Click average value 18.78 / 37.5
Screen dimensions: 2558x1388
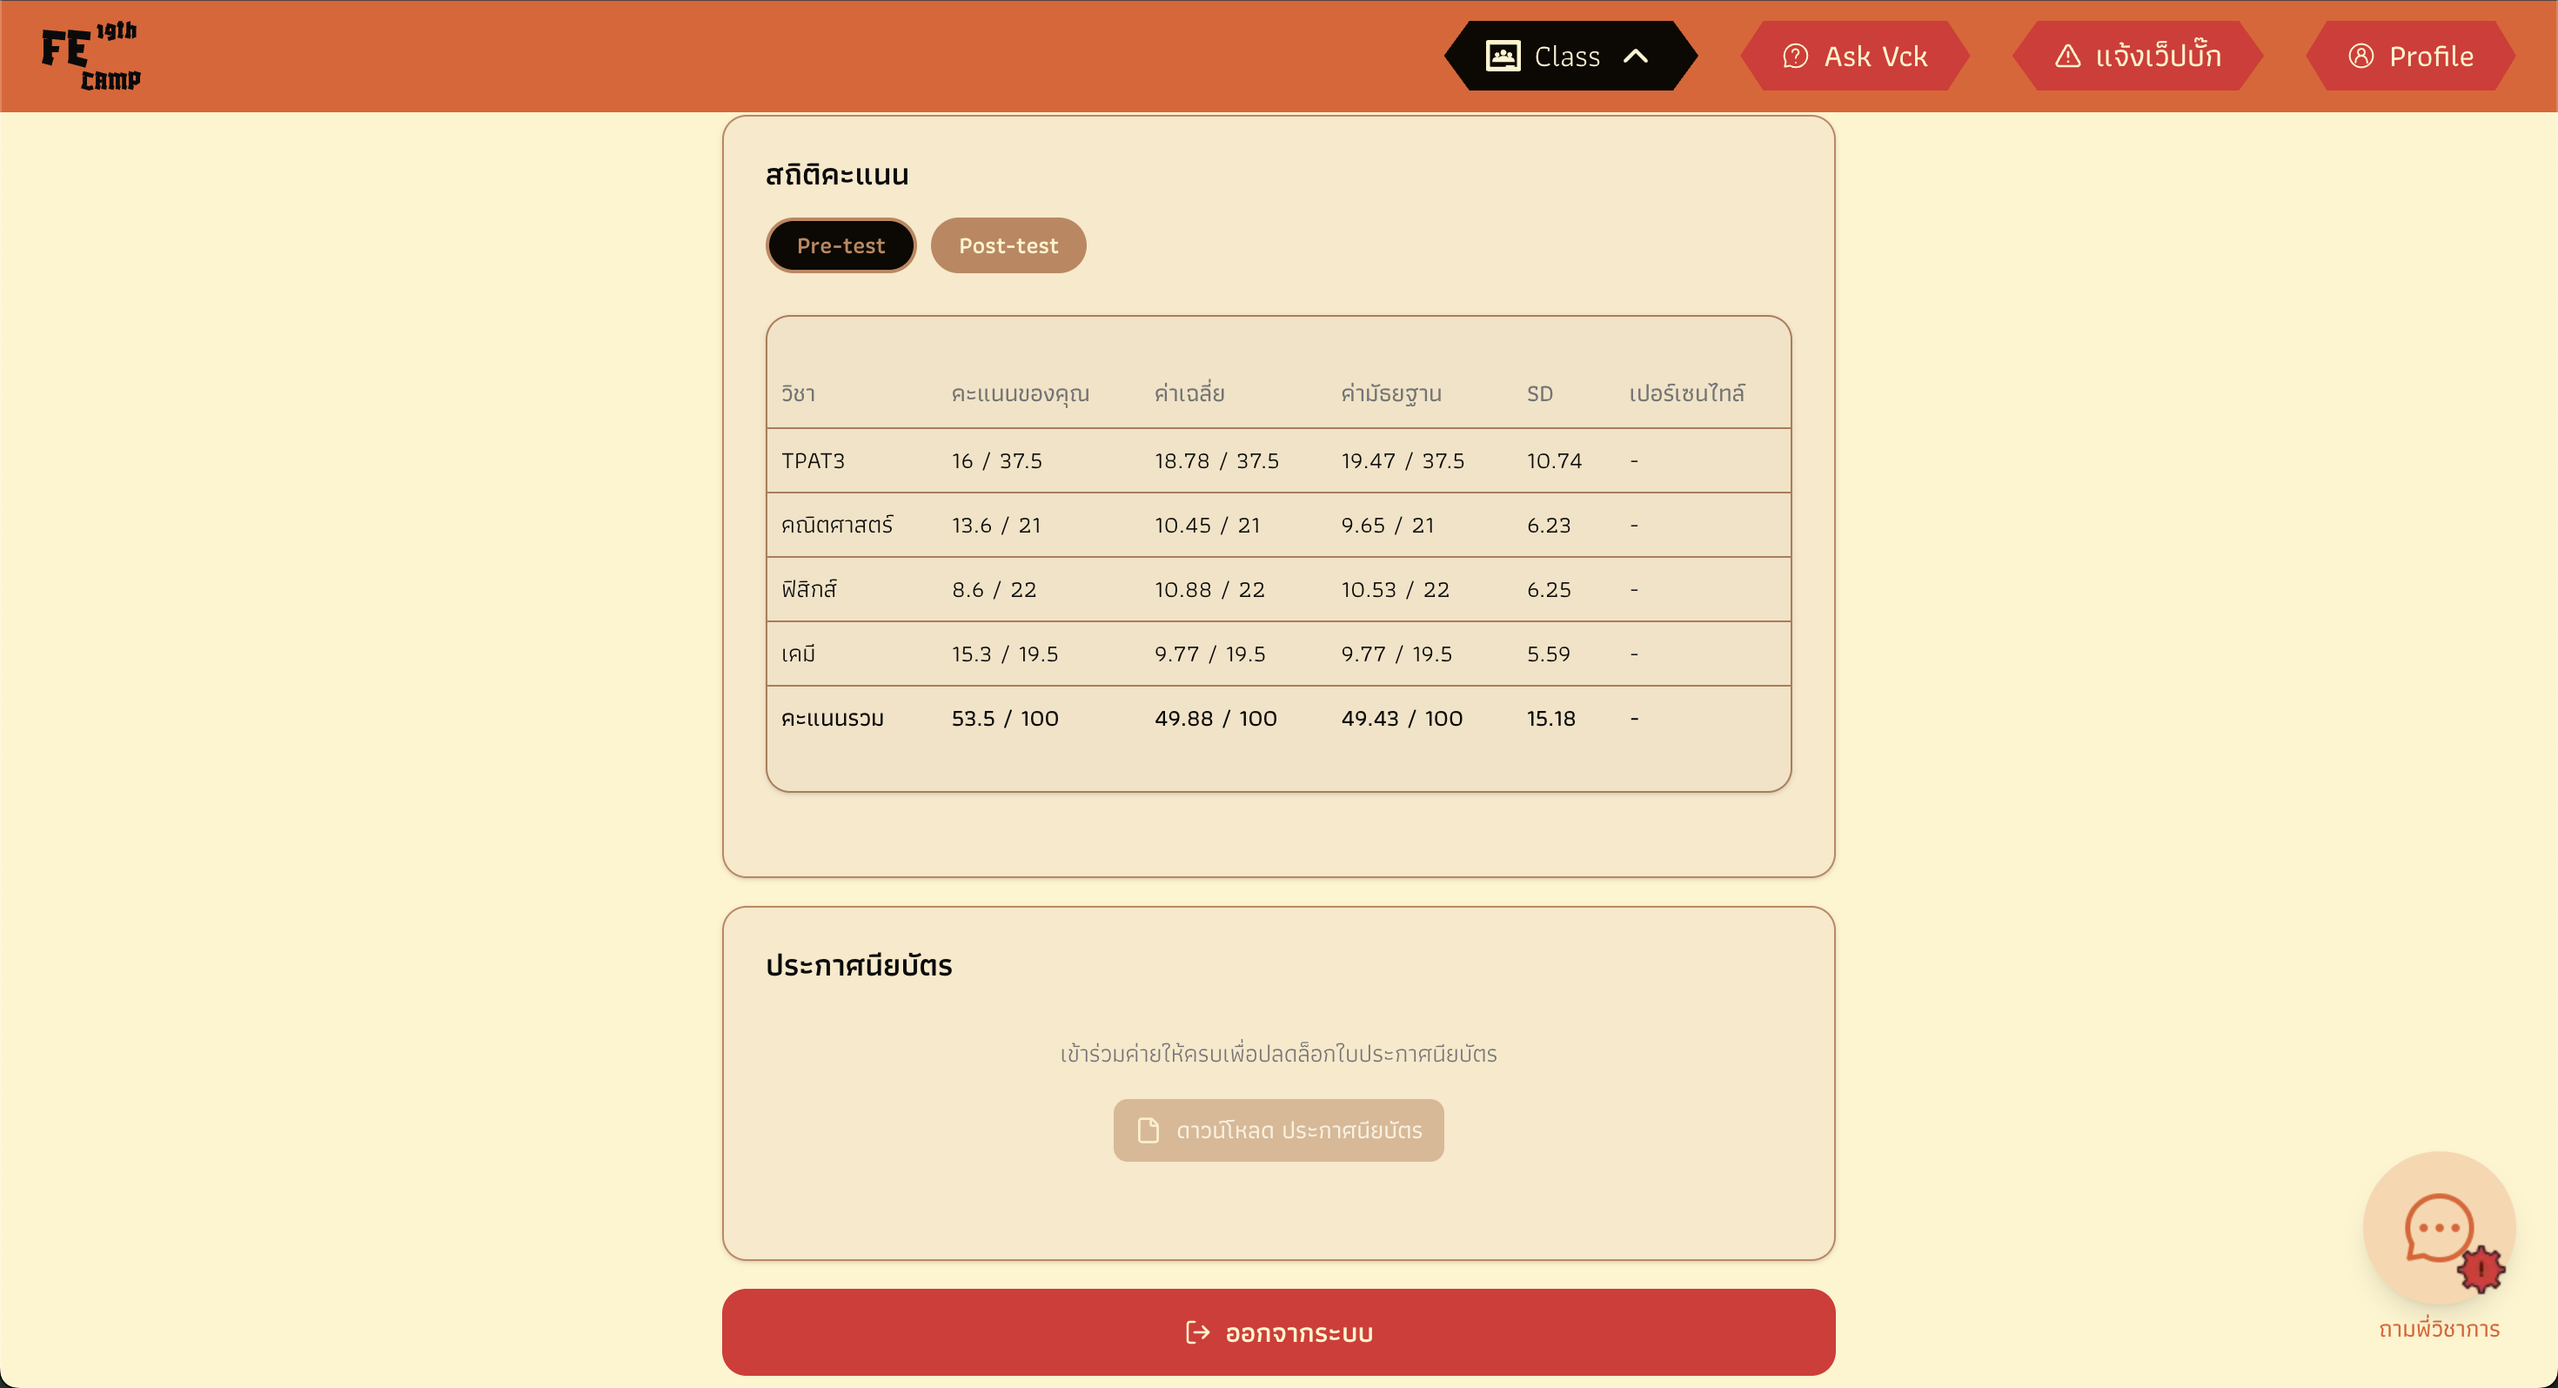coord(1216,460)
